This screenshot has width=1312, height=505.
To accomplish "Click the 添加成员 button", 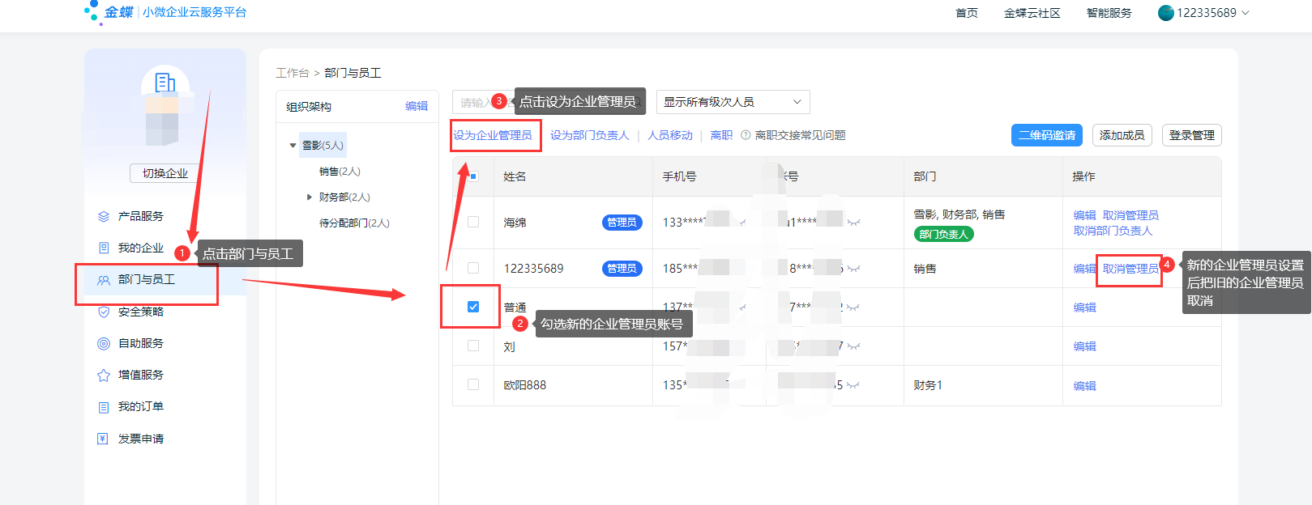I will tap(1122, 135).
